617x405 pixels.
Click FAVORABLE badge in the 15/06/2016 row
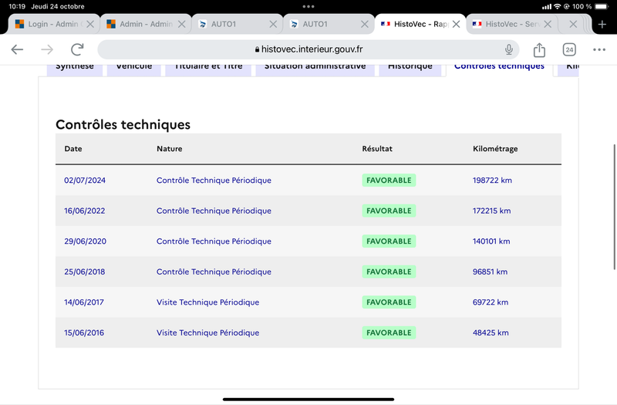point(389,333)
